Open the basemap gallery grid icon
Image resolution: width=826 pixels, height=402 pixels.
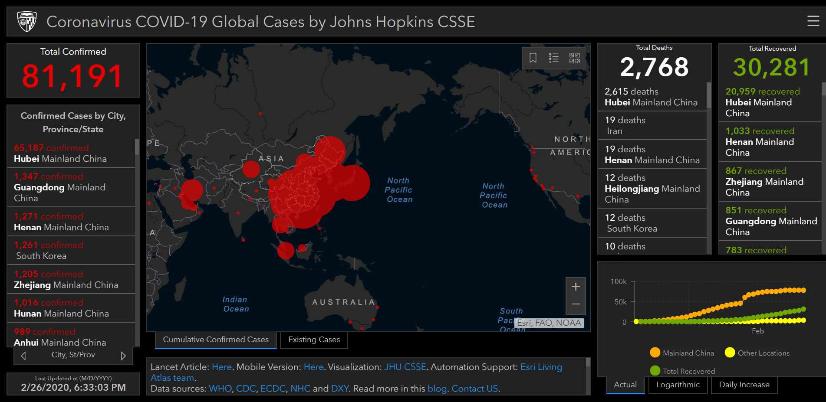(x=575, y=58)
